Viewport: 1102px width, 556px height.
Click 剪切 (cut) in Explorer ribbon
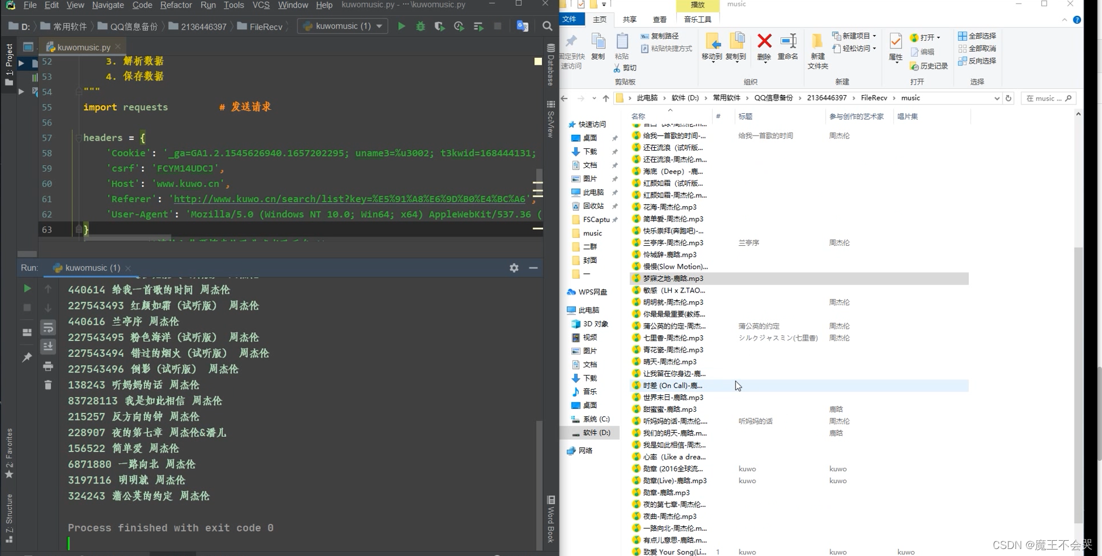coord(625,68)
